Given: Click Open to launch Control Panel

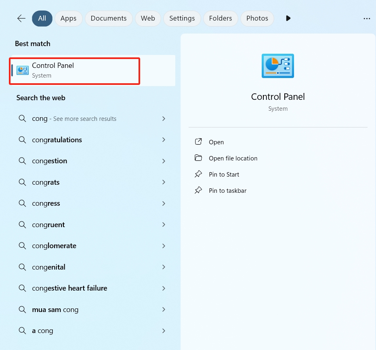Looking at the screenshot, I should (x=216, y=142).
